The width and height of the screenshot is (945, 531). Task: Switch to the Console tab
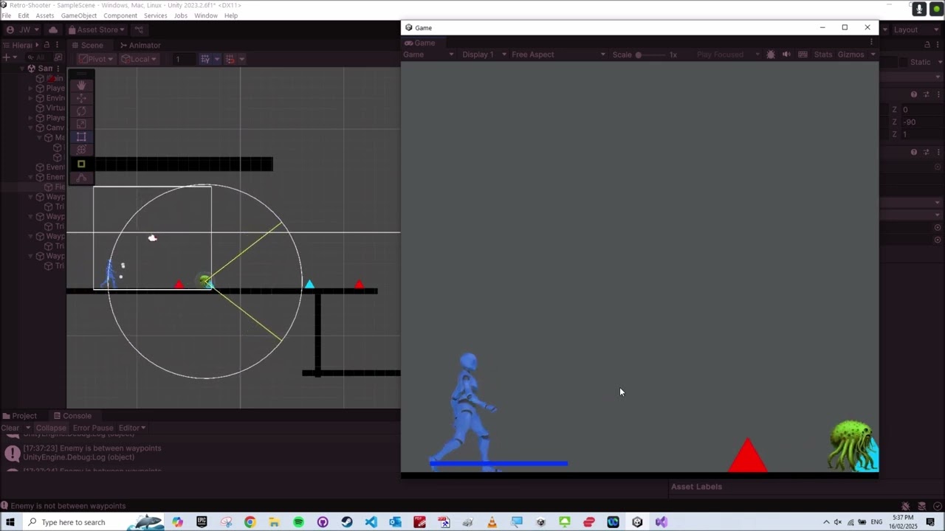coord(72,416)
